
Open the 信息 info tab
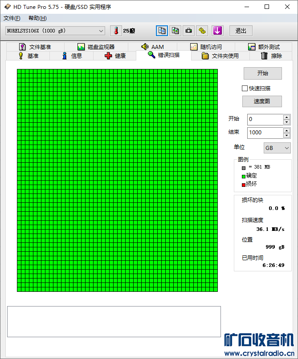coord(72,56)
